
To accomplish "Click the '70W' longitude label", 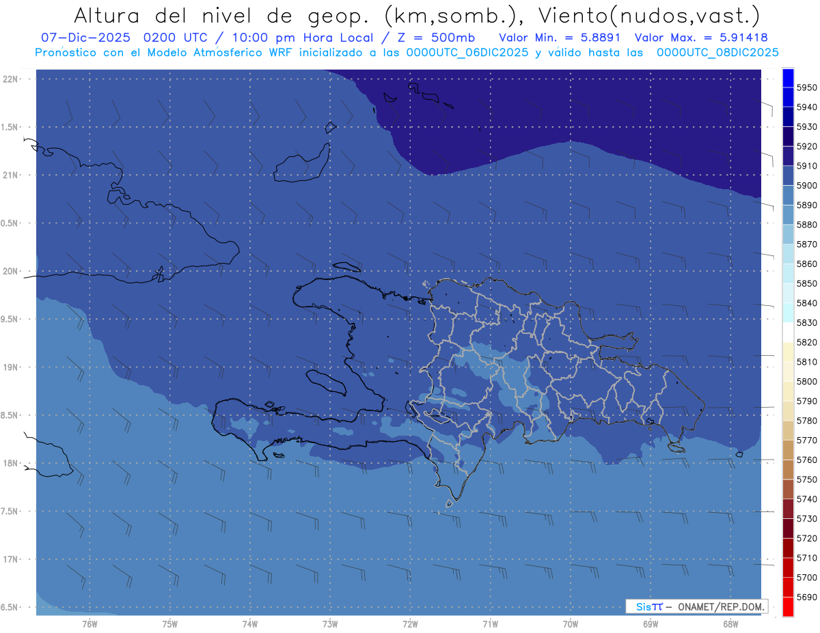I will click(571, 624).
